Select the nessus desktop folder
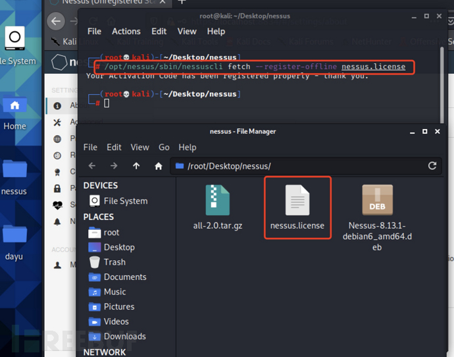Screen dimensions: 454x357 click(14, 178)
